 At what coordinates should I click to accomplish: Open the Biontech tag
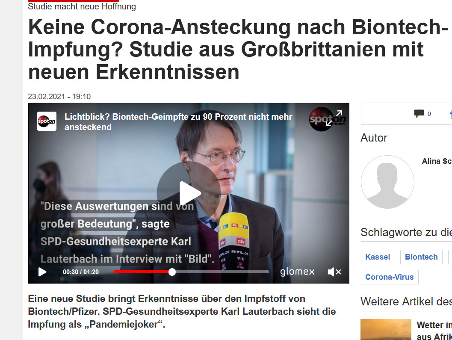(421, 257)
